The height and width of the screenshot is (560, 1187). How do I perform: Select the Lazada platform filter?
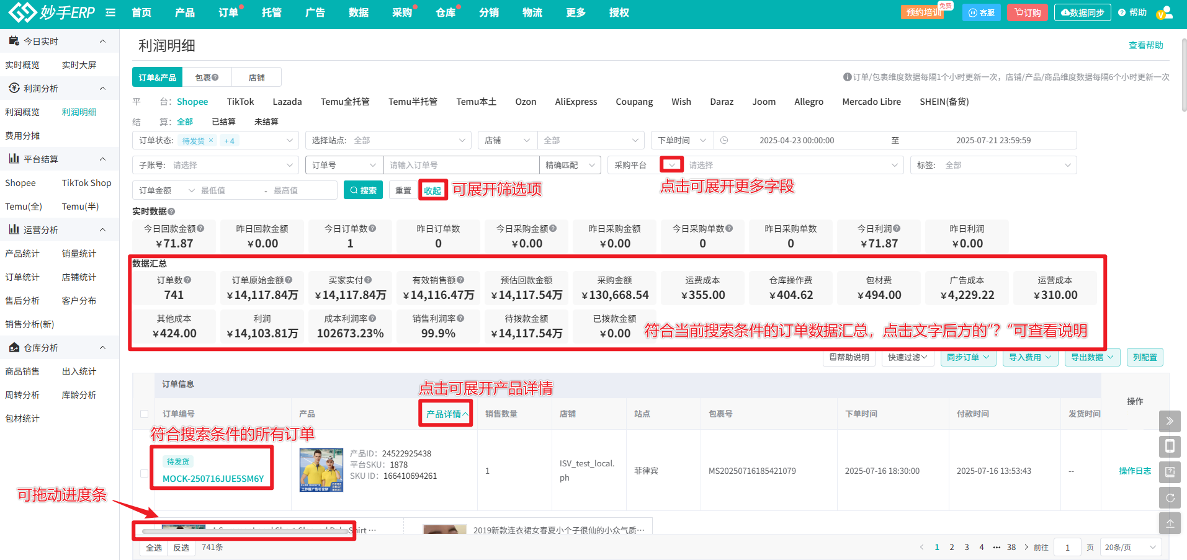[287, 102]
